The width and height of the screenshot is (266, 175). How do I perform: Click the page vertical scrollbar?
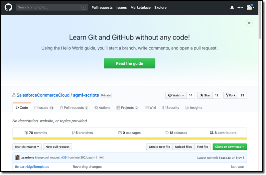(260, 20)
